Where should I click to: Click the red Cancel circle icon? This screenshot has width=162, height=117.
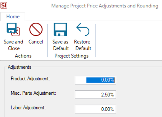point(36,29)
